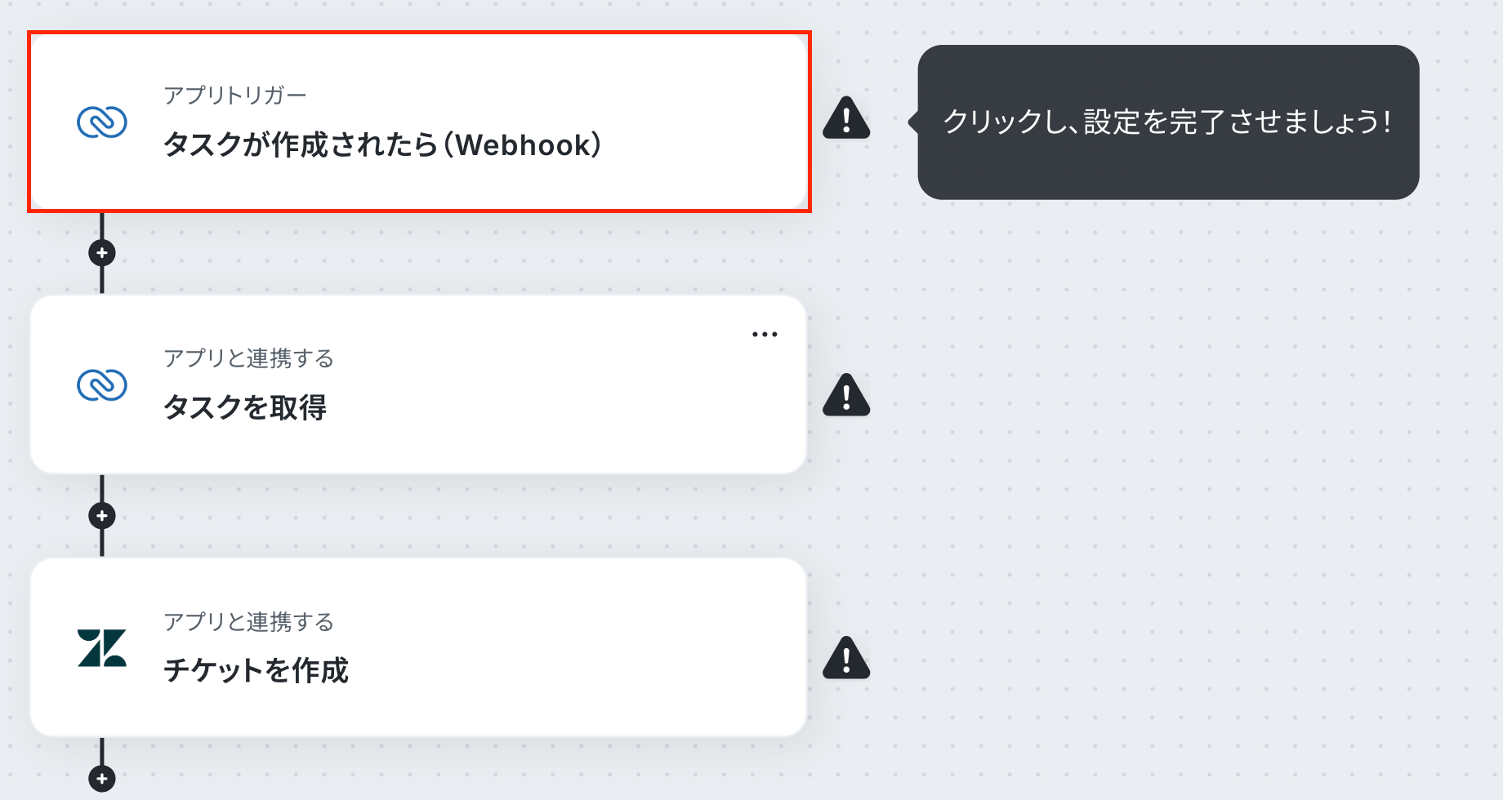This screenshot has width=1503, height=800.
Task: Add a step after the チケットを作成 card
Action: 102,779
